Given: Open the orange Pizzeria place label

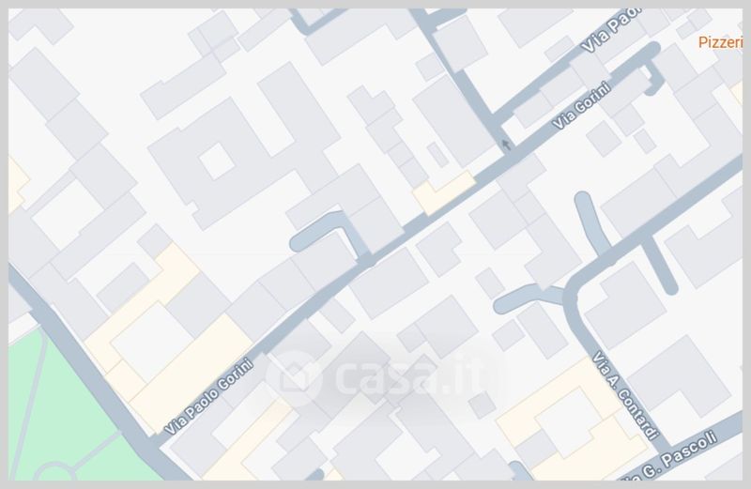Looking at the screenshot, I should pos(720,42).
